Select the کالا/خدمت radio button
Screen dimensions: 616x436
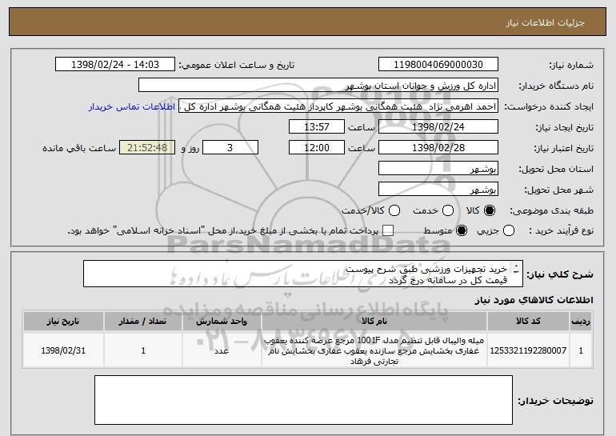tap(394, 210)
